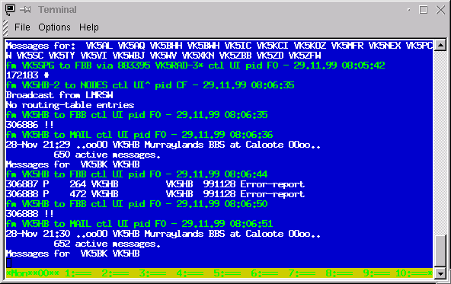
Task: Select channel 8:=== in status bar
Action: point(339,273)
